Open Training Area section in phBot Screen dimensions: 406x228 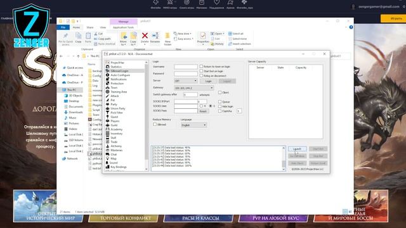click(x=119, y=92)
